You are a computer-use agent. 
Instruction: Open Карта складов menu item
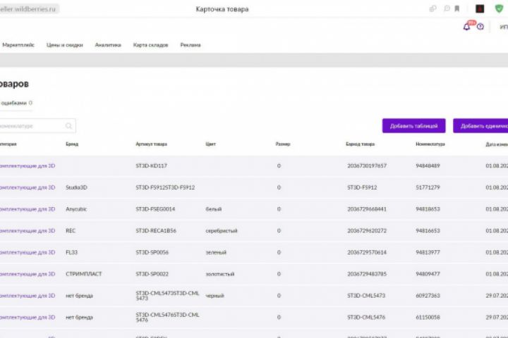[x=150, y=44]
